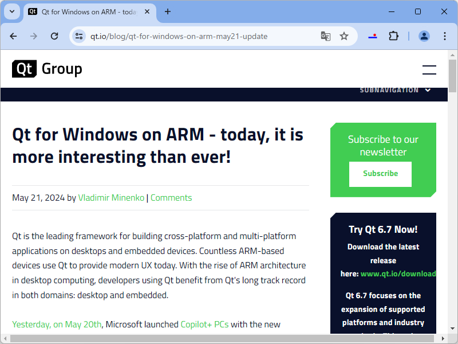Open the user profile avatar
The width and height of the screenshot is (458, 344).
click(424, 36)
